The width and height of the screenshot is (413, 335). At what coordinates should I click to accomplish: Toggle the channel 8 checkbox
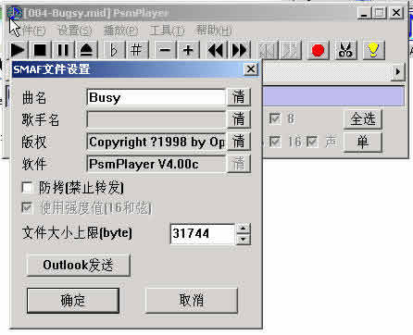(274, 118)
